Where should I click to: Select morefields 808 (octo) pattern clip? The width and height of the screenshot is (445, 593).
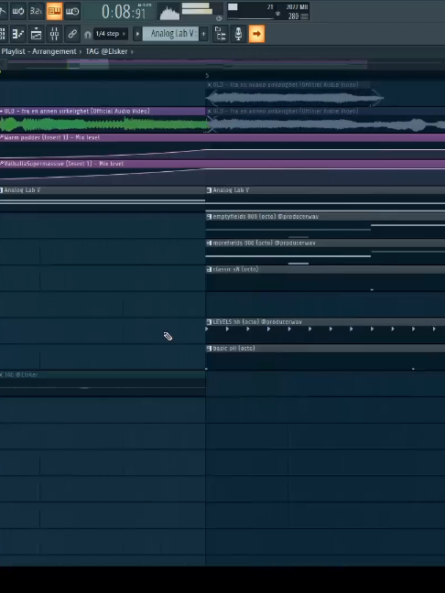point(325,253)
